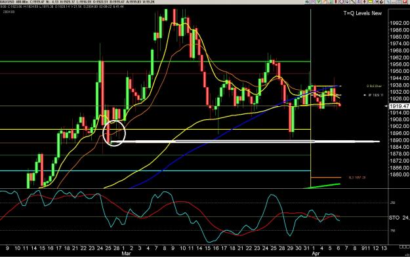Viewport: 410px width, 257px height.
Task: Click the 1896.00 price axis label
Action: pyautogui.click(x=400, y=133)
